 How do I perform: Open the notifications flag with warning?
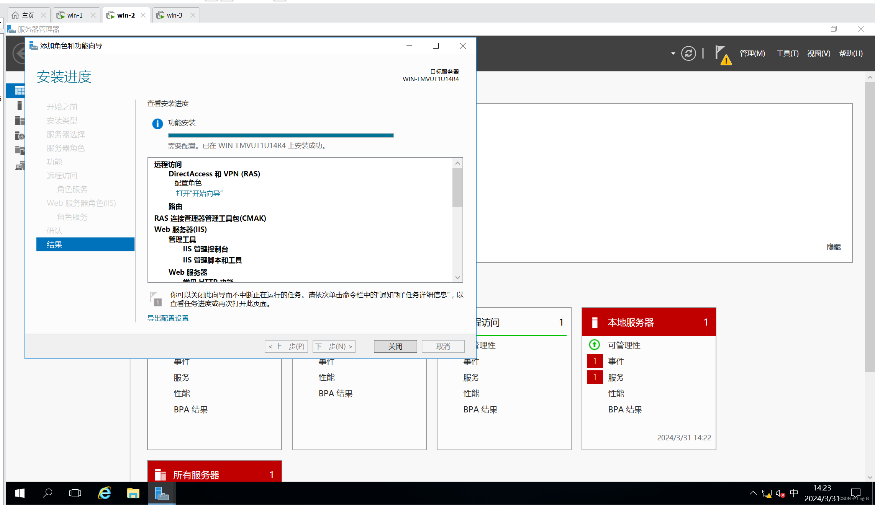pyautogui.click(x=723, y=55)
